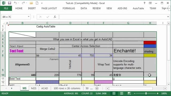Image resolution: width=171 pixels, height=96 pixels.
Task: Select the 'Merge Cells2' cell
Action: click(48, 49)
